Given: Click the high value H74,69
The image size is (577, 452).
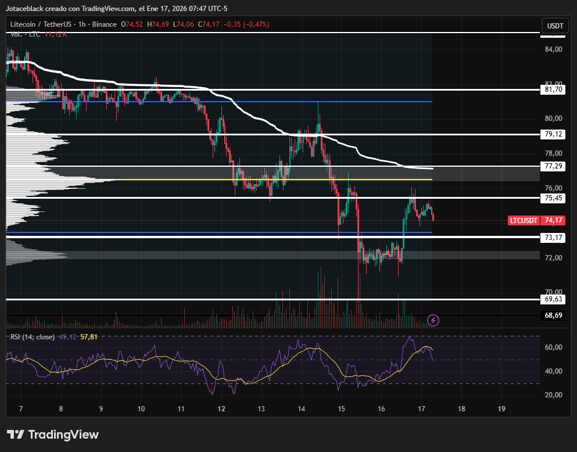Looking at the screenshot, I should (x=157, y=24).
